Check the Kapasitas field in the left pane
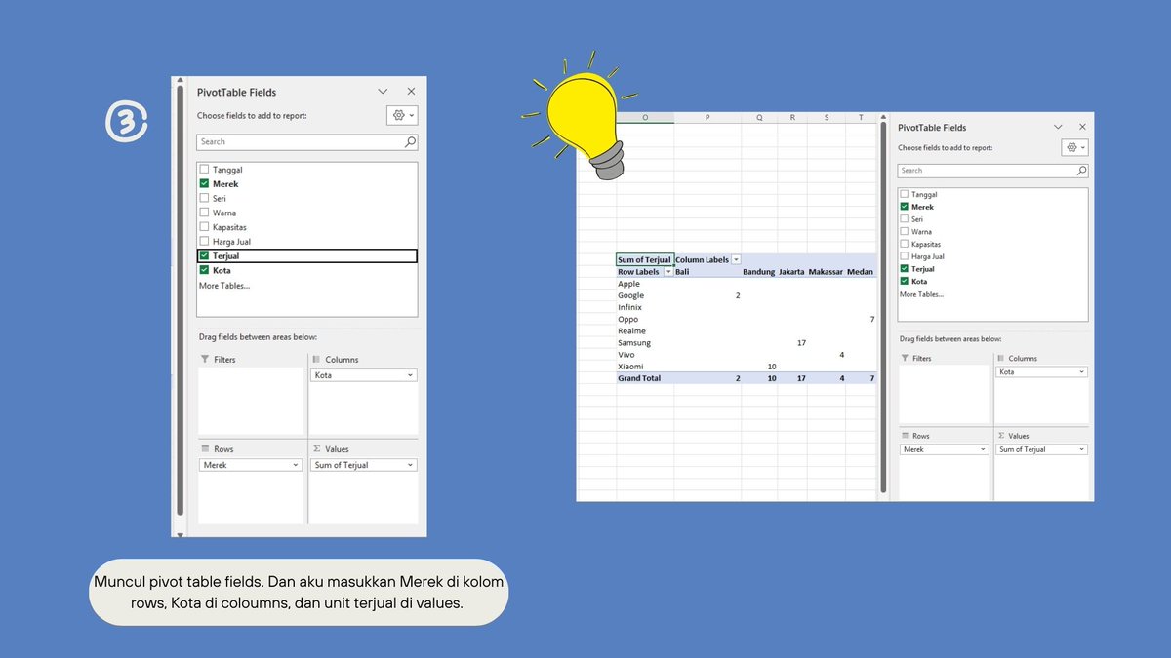 [x=204, y=227]
